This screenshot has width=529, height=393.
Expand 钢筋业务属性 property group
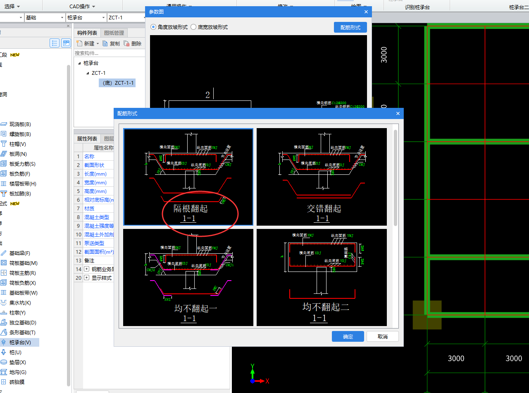pyautogui.click(x=87, y=269)
